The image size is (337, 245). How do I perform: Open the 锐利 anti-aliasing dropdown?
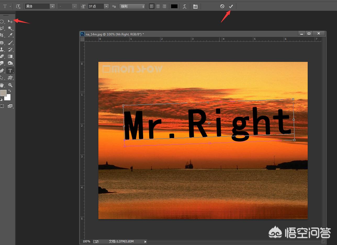[x=132, y=6]
